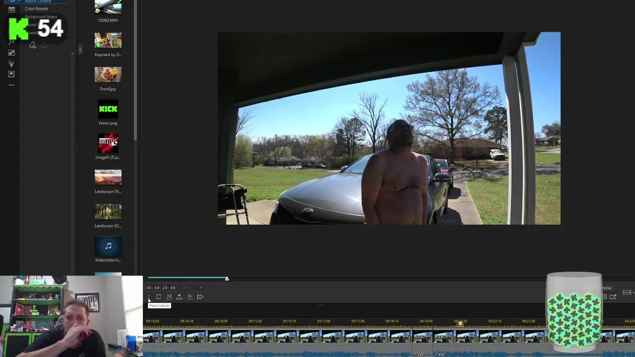This screenshot has width=635, height=357.
Task: Click the timecode field 00;09;20;08
Action: [161, 288]
